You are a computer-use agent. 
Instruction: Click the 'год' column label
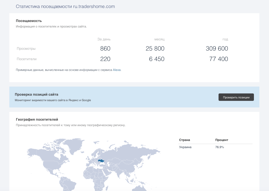(225, 39)
